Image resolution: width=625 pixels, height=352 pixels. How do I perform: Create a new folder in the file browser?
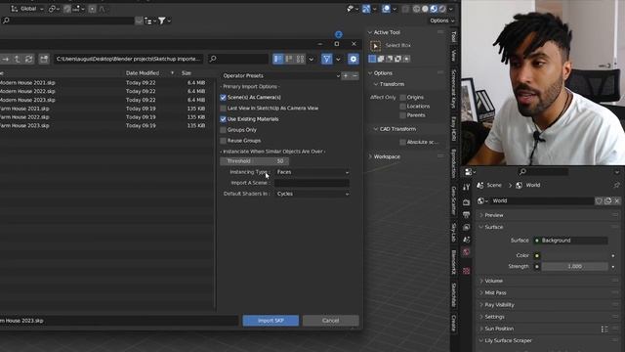coord(44,59)
